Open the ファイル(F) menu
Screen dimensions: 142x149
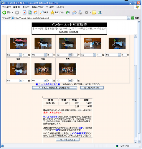(6, 7)
